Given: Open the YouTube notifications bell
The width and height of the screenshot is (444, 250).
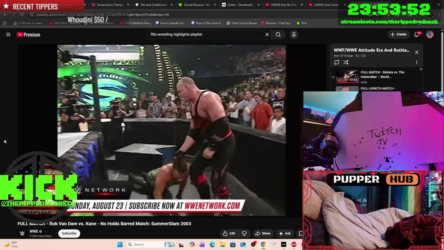Looking at the screenshot, I should [x=417, y=34].
